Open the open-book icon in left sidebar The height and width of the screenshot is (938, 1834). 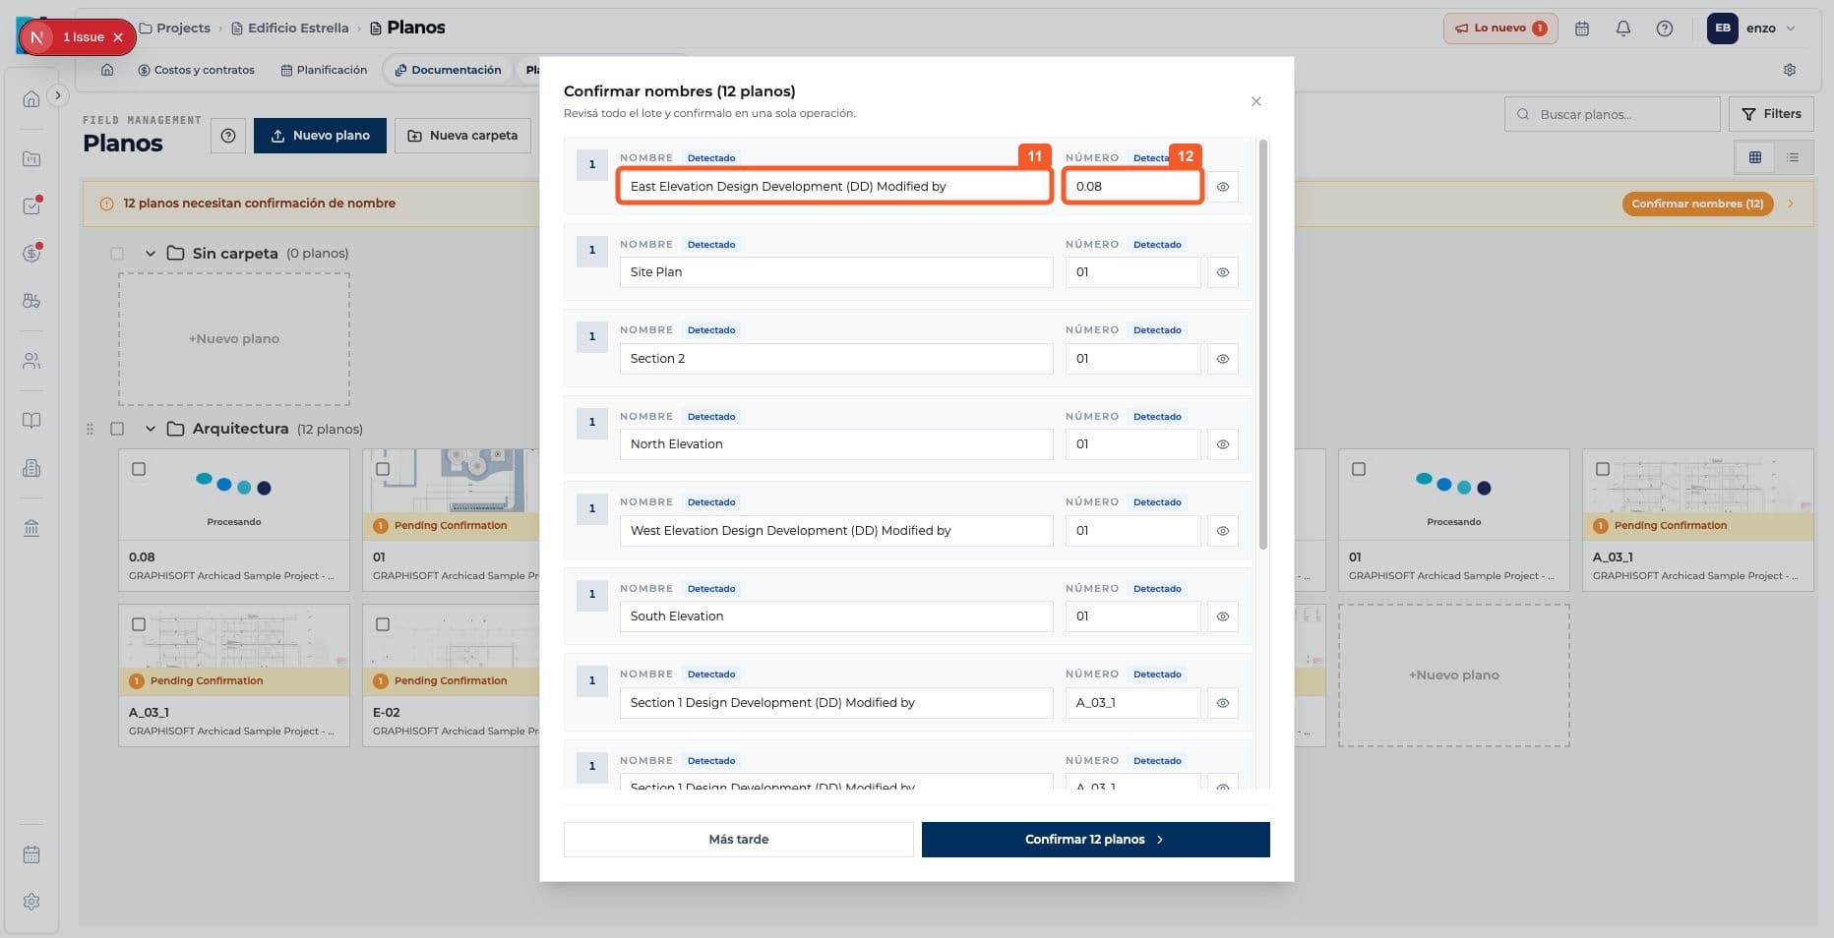pyautogui.click(x=31, y=421)
